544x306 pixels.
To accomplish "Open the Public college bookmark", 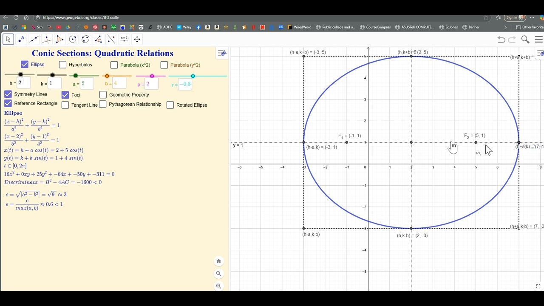I will pyautogui.click(x=335, y=27).
